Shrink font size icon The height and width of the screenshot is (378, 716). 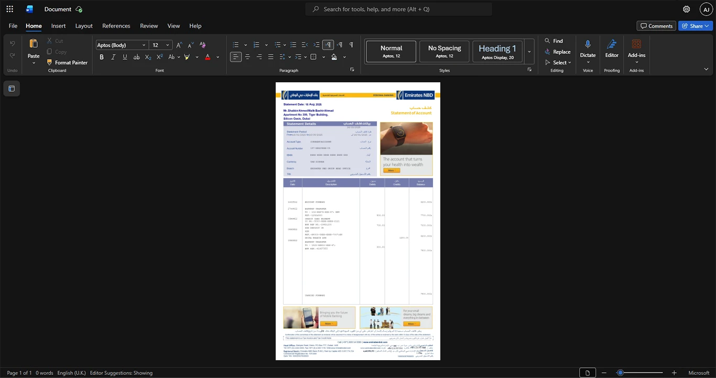(x=190, y=45)
